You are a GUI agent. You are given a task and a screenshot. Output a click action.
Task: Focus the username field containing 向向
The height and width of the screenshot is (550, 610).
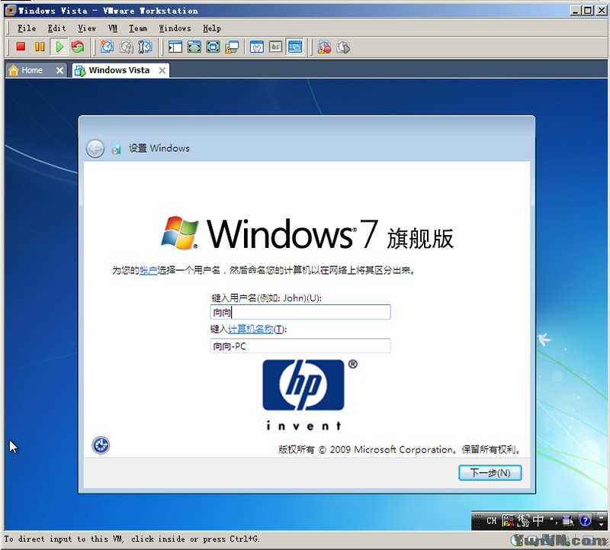(300, 312)
